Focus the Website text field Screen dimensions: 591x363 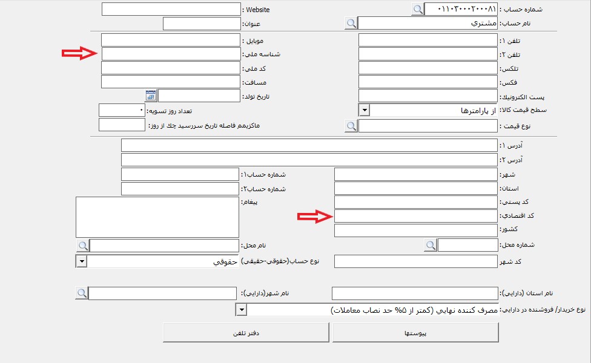coord(171,9)
